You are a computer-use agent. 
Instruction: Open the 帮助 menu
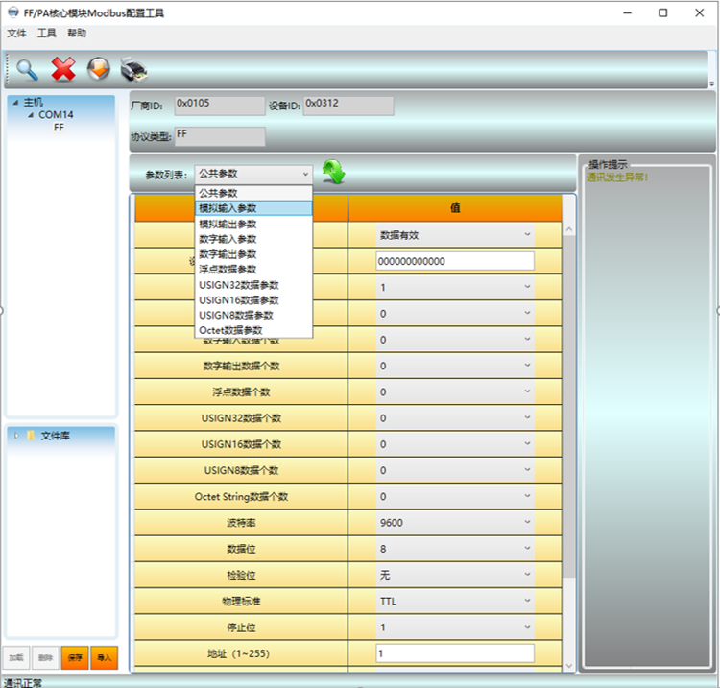pos(77,33)
